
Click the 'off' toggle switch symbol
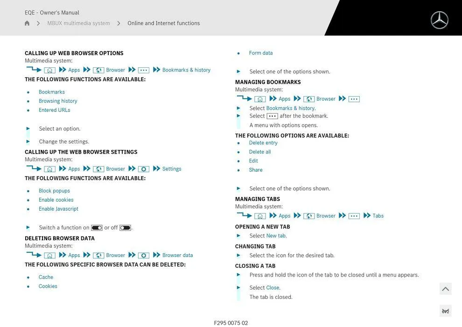[125, 228]
